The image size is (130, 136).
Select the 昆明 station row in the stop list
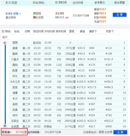tap(69, 43)
